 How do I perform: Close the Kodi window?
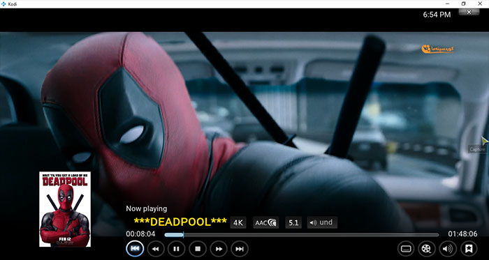480,3
